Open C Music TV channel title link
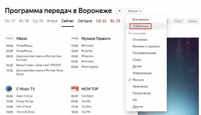201x115 pixels. [25, 89]
